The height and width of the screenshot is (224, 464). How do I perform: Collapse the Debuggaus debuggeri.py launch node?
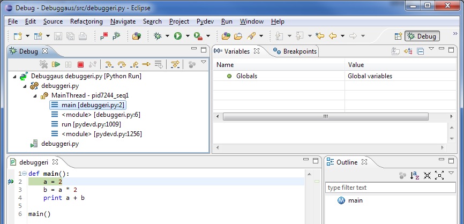coord(14,77)
